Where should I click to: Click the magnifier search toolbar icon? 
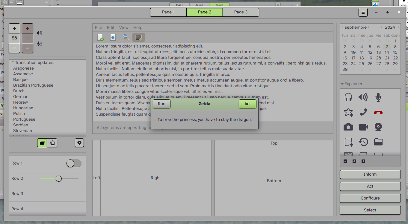[126, 37]
